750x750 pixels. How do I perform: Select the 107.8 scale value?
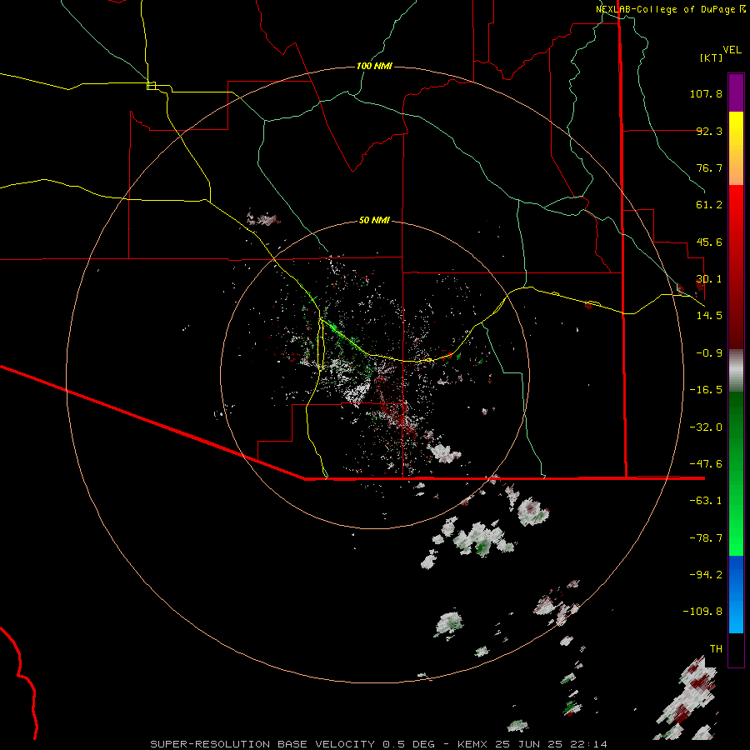pyautogui.click(x=706, y=93)
